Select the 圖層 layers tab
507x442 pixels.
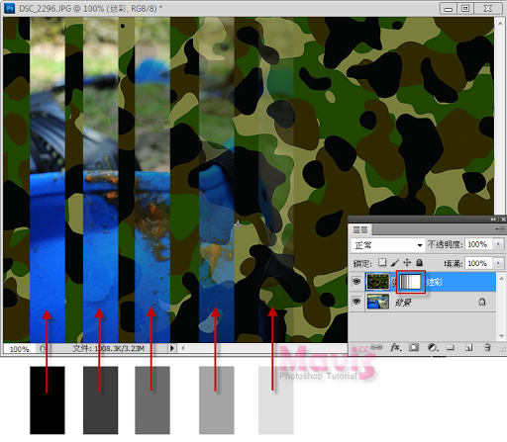coord(360,229)
